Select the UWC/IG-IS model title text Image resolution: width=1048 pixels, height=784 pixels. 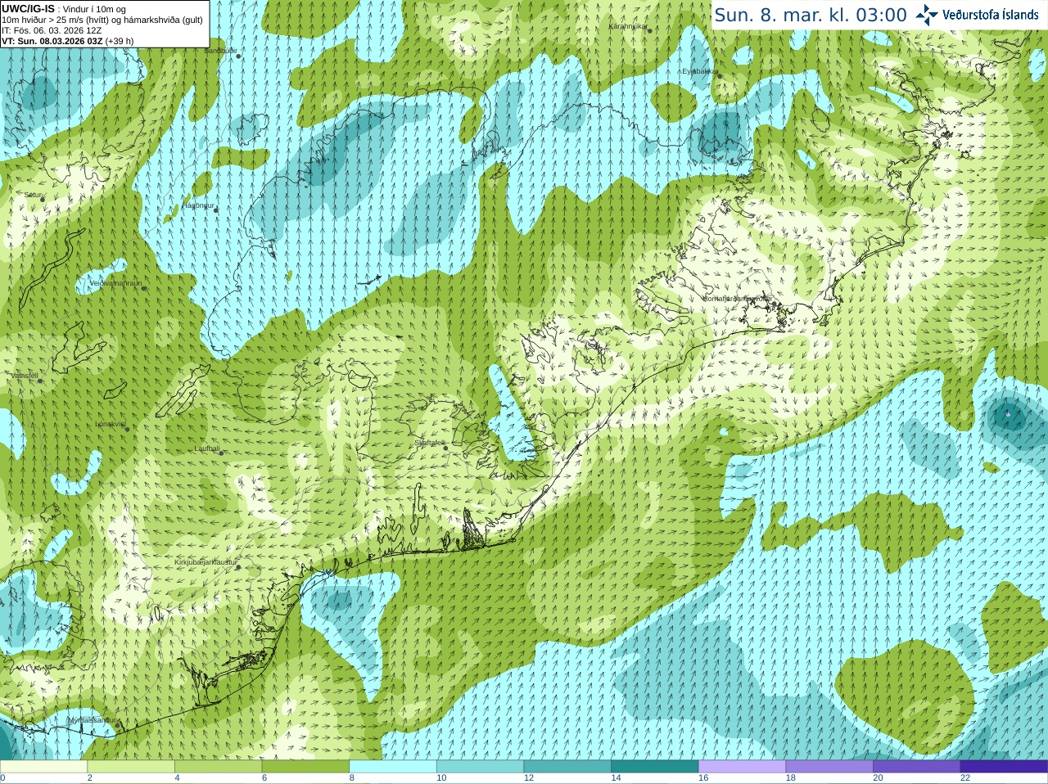(28, 9)
